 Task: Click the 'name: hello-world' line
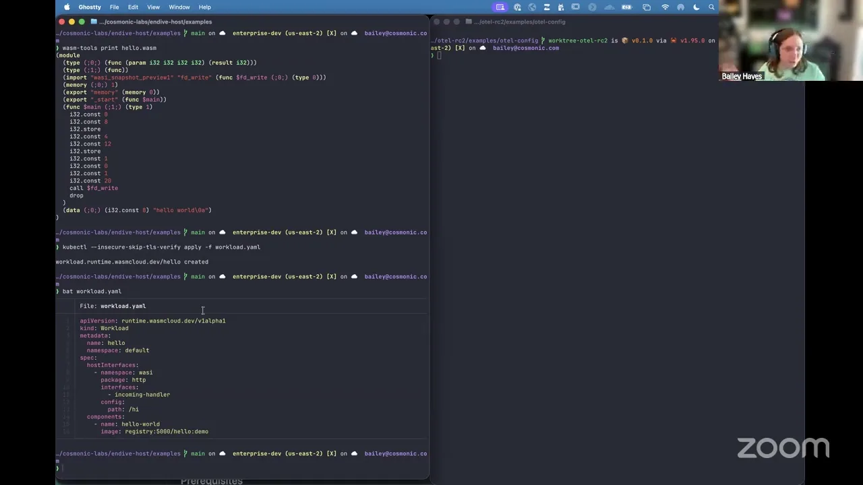point(130,424)
